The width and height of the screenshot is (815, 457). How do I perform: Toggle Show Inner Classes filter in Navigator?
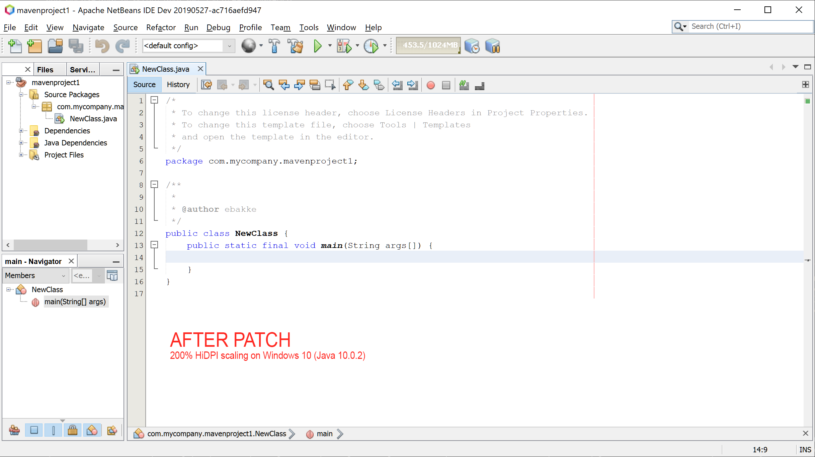pyautogui.click(x=92, y=430)
